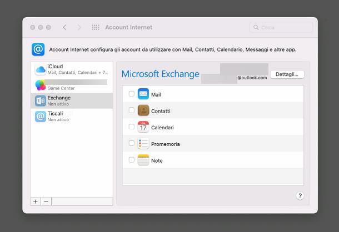Click the Mail service label
Image resolution: width=339 pixels, height=232 pixels.
(156, 94)
